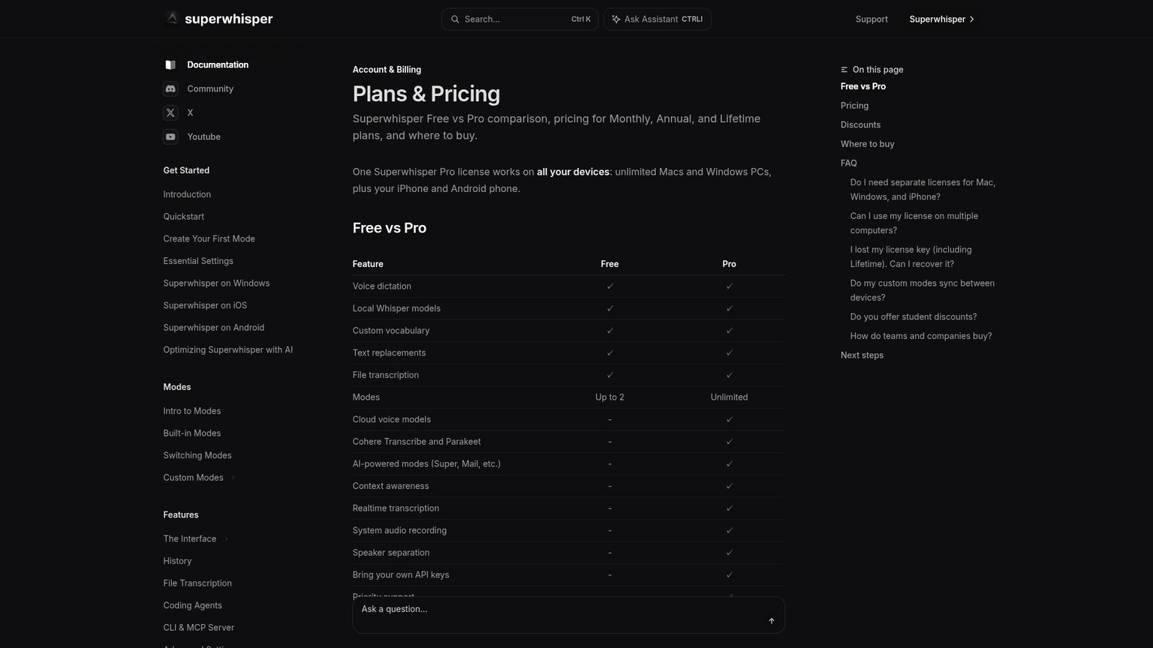
Task: Open the Ask Assistant button
Action: (657, 19)
